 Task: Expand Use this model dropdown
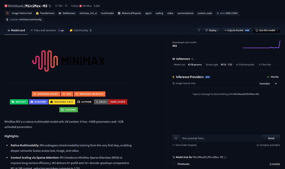(x=266, y=30)
